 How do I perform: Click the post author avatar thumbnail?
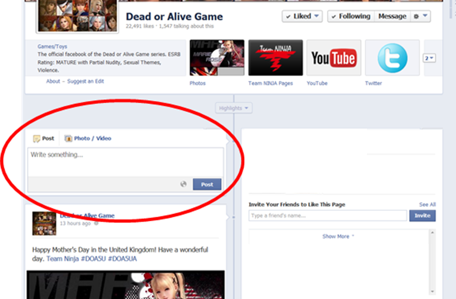(44, 223)
